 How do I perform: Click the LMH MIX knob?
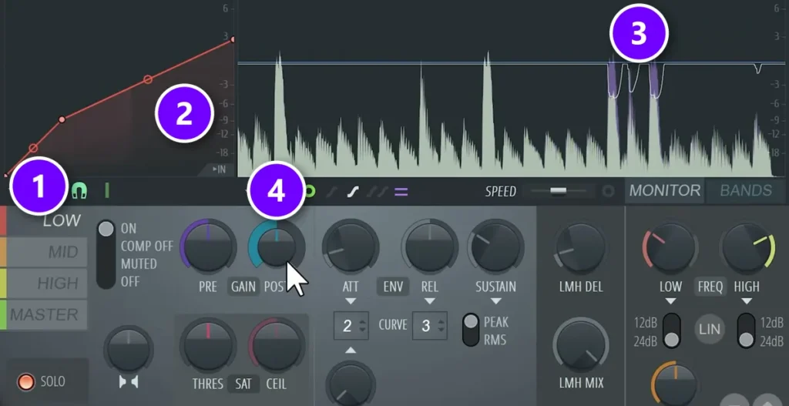581,346
